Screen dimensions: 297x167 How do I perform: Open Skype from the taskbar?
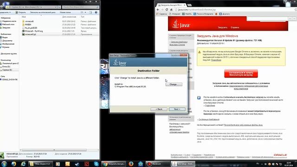96,164
